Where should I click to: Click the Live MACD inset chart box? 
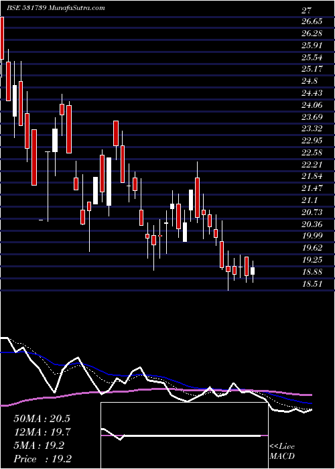pyautogui.click(x=184, y=435)
